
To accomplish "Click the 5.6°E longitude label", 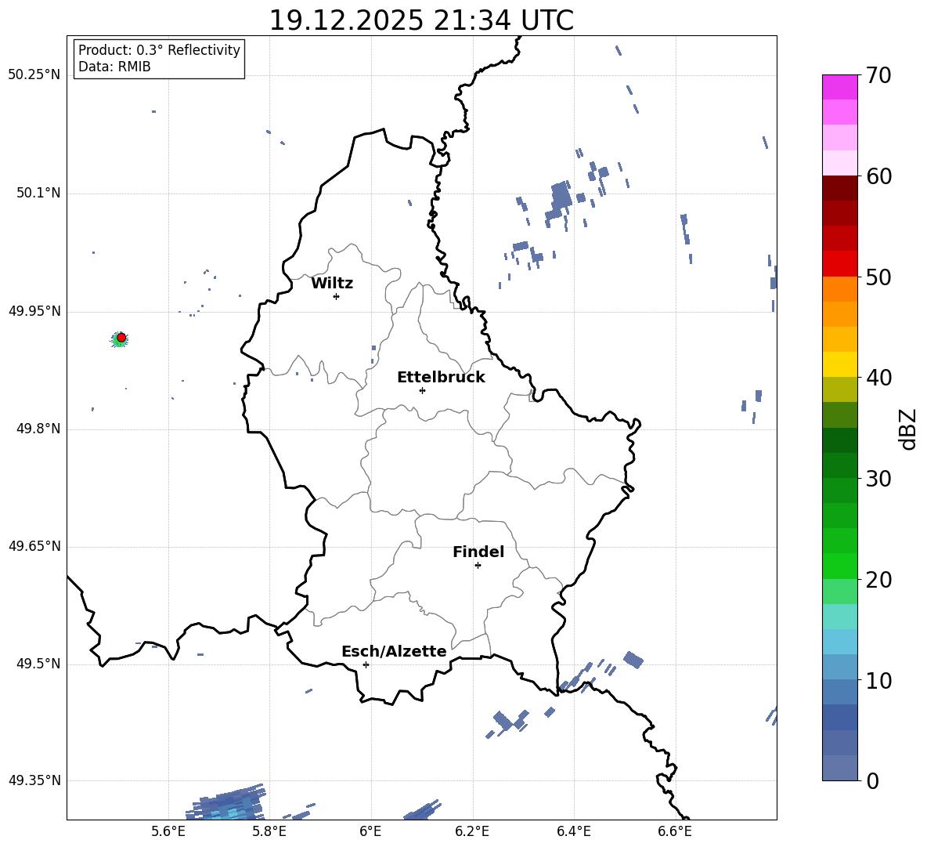I will 168,831.
